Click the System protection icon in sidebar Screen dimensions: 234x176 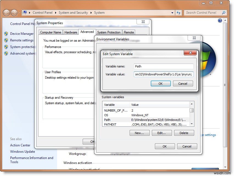(6, 47)
